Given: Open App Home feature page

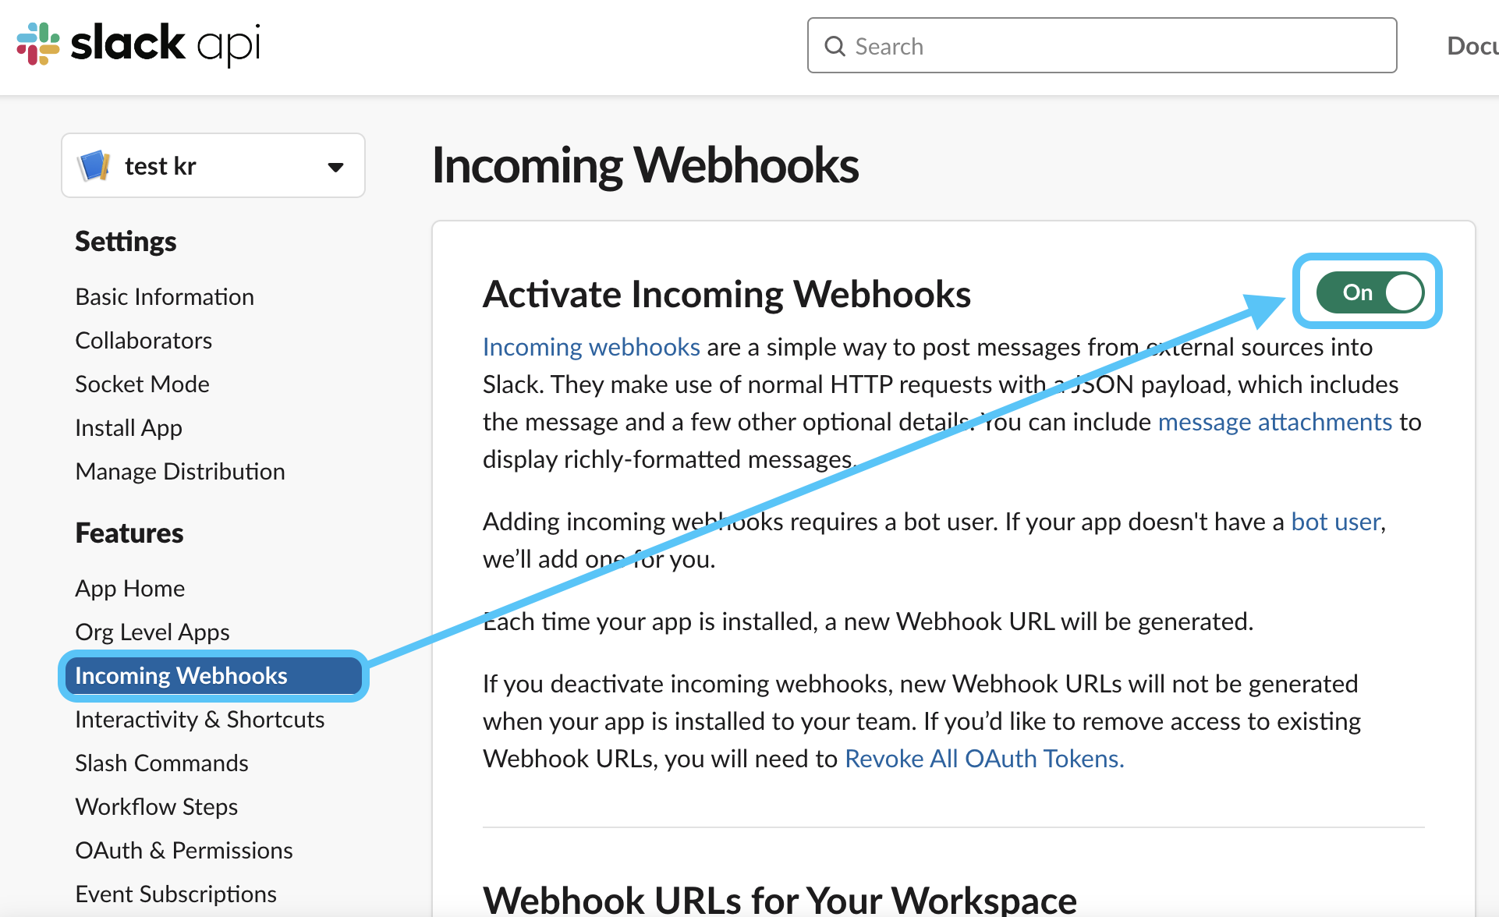Looking at the screenshot, I should click(x=130, y=589).
